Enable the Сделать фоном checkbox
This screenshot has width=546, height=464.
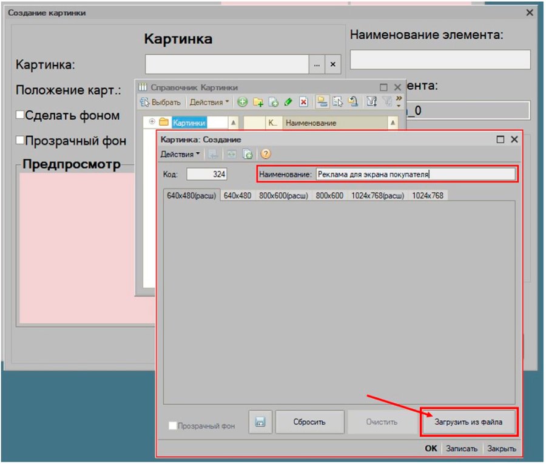pos(20,115)
